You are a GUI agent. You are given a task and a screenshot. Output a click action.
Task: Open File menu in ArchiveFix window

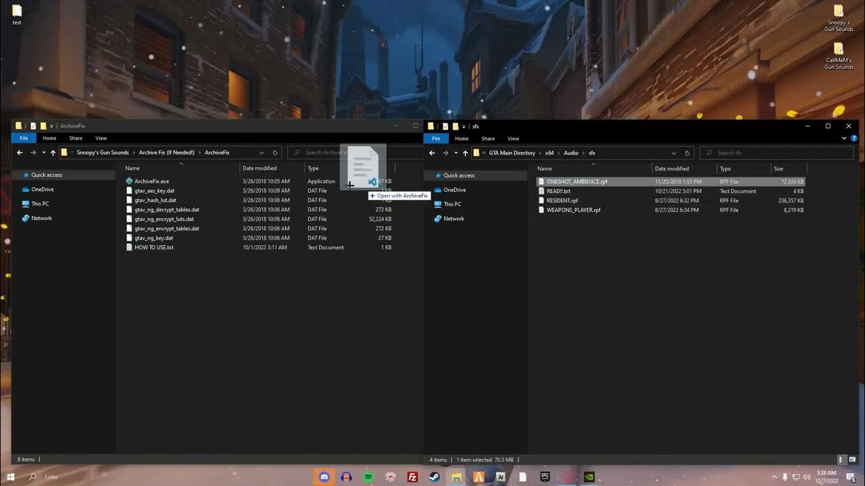[x=24, y=138]
